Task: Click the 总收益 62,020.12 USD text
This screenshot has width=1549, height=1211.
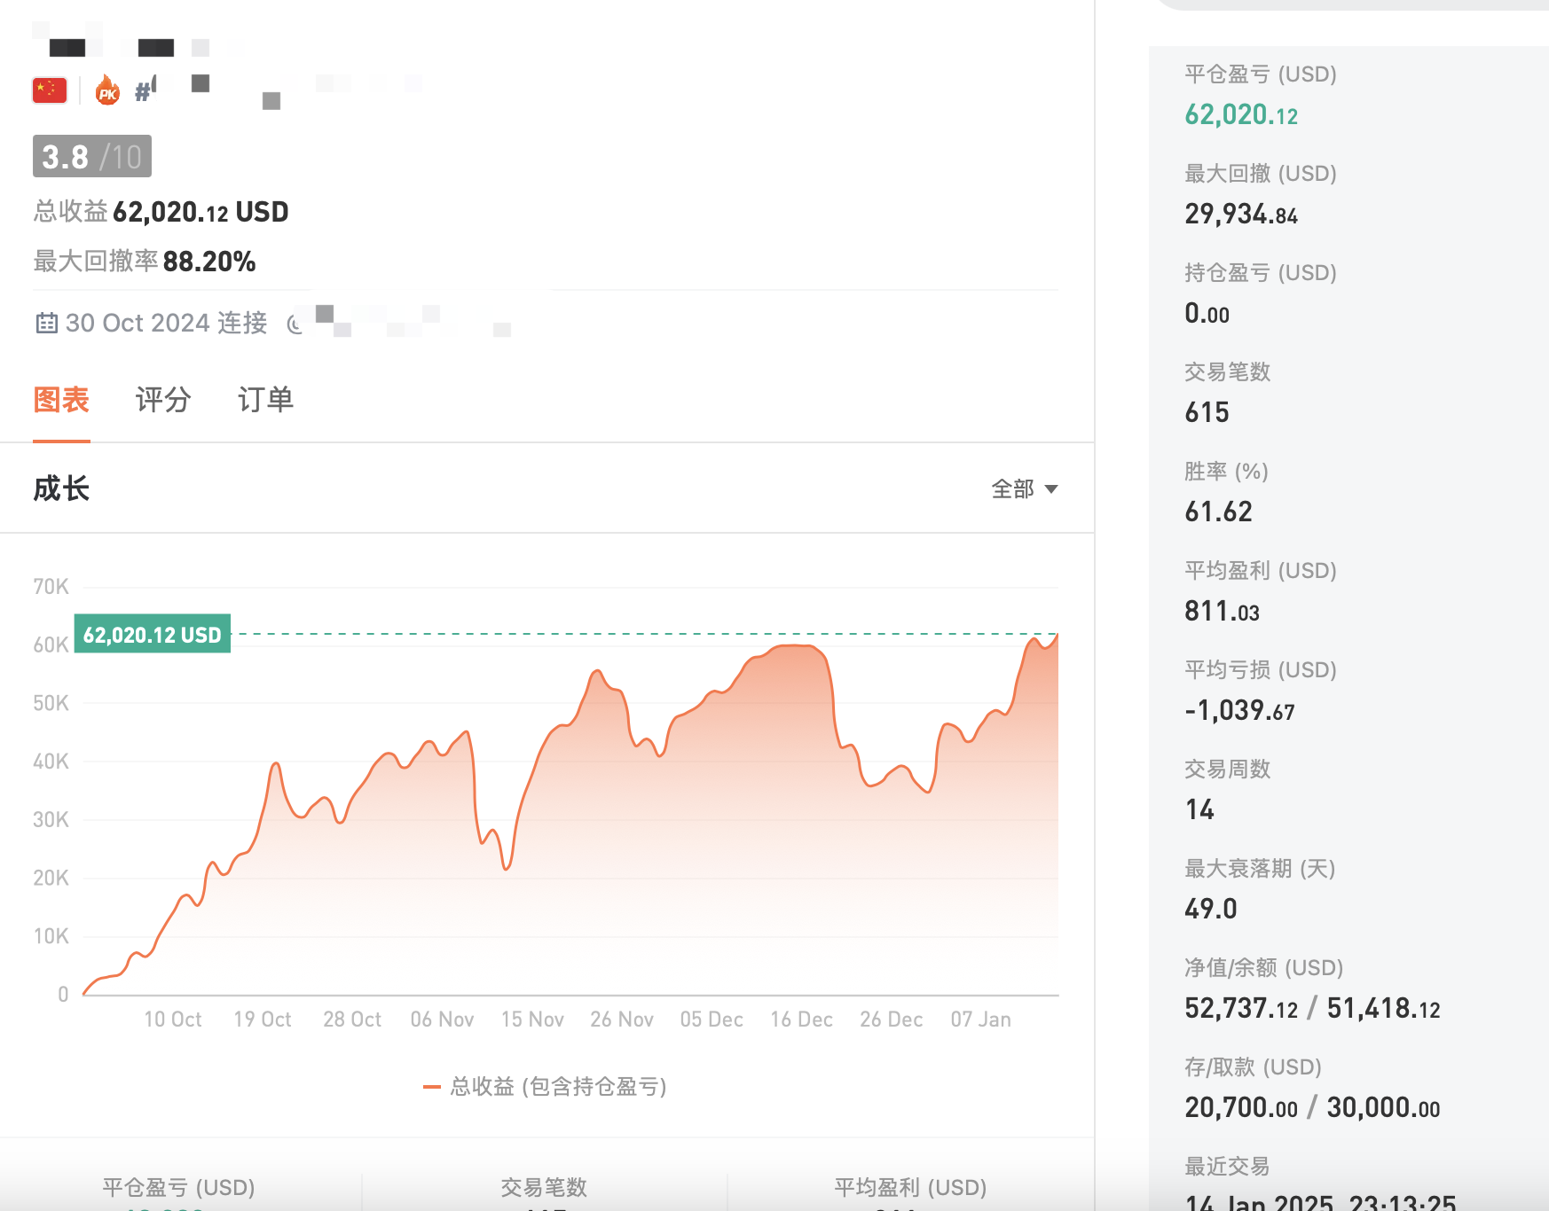Action: click(161, 212)
